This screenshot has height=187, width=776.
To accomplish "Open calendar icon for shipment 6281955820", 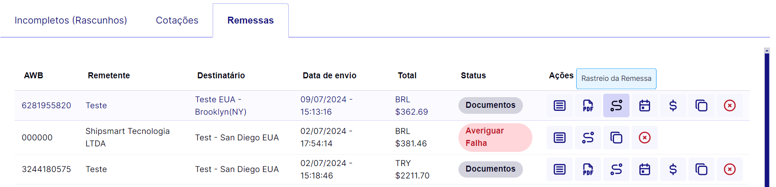I will (645, 105).
